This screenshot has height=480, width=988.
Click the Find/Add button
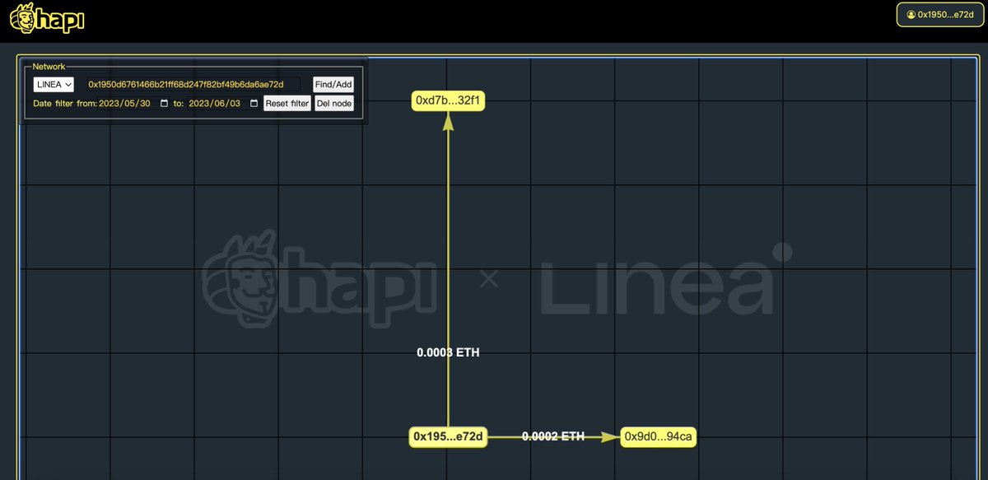(333, 84)
